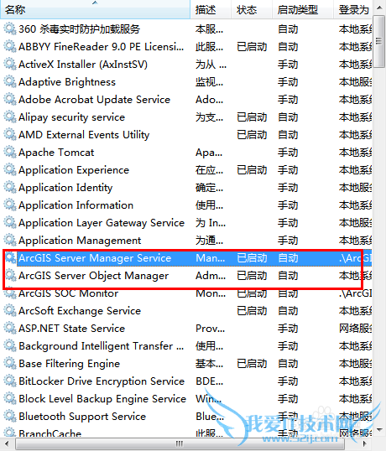This screenshot has height=451, width=386.
Task: Click gear icon of Apache Tomcat
Action: pos(10,152)
